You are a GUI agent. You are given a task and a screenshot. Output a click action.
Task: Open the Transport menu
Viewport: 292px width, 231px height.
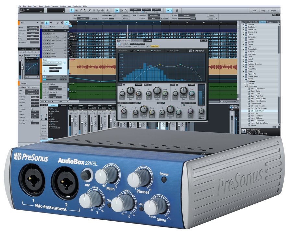click(x=55, y=6)
